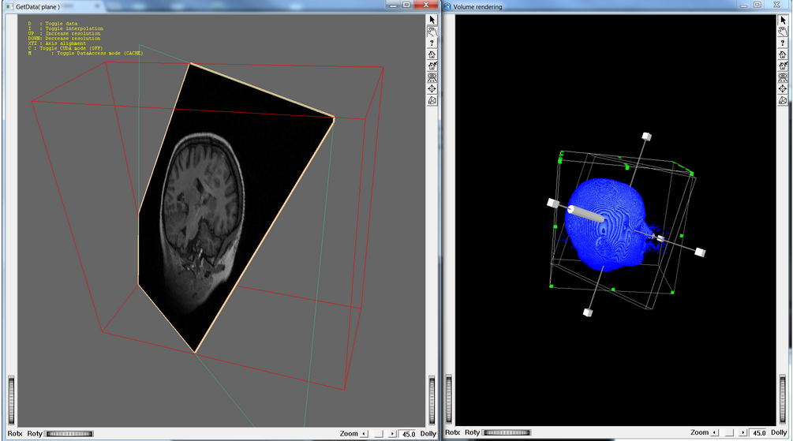Click View All icon in GetData window
This screenshot has width=793, height=441.
pyautogui.click(x=432, y=77)
